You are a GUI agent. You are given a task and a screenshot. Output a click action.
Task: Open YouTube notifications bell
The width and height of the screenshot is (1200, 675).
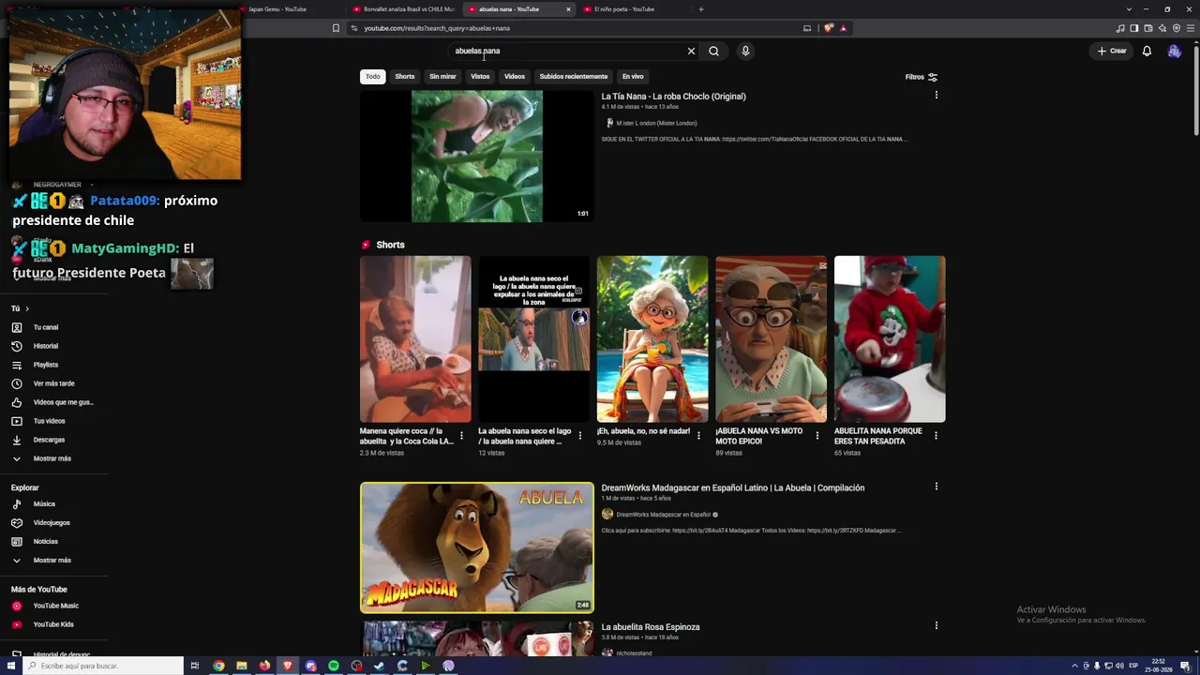pos(1147,51)
